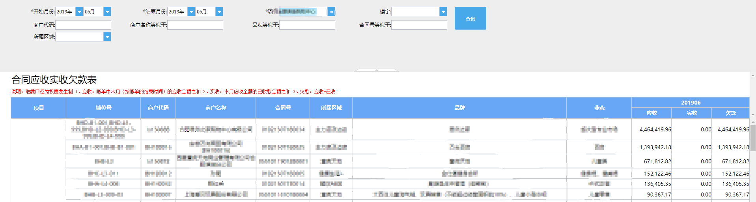This screenshot has width=756, height=202.
Task: Click the 欠款 sub-column header
Action: (731, 113)
